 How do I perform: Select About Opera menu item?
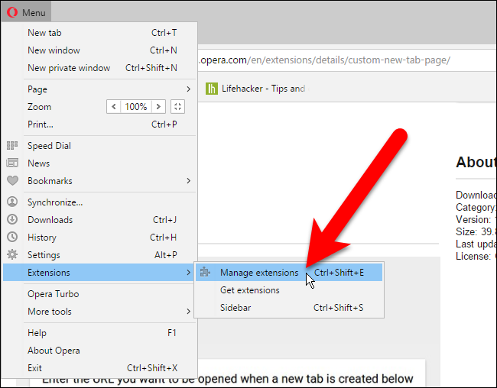coord(102,351)
